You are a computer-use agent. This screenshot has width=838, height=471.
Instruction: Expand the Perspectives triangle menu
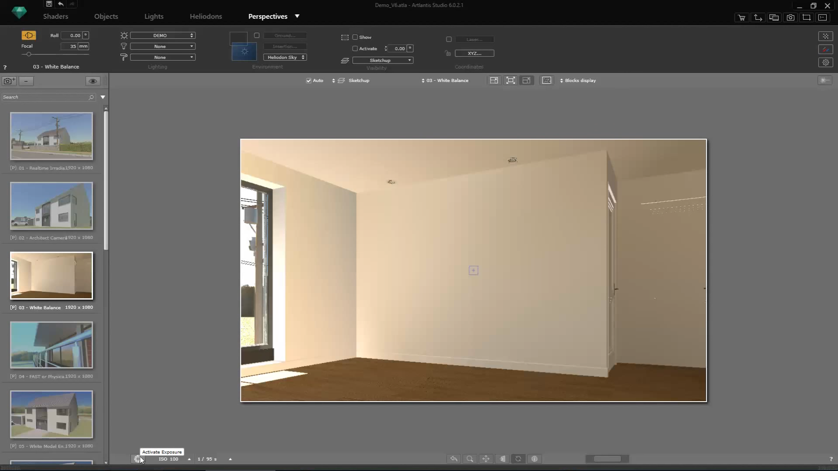pyautogui.click(x=297, y=17)
